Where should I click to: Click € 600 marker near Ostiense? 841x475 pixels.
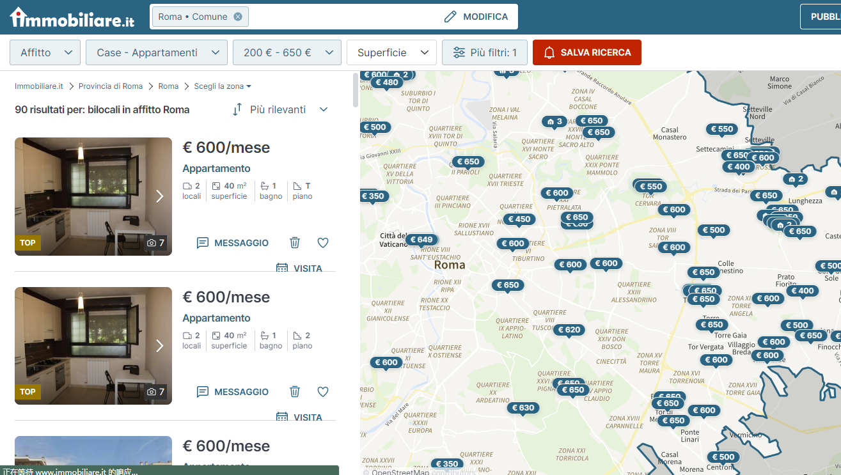click(386, 362)
